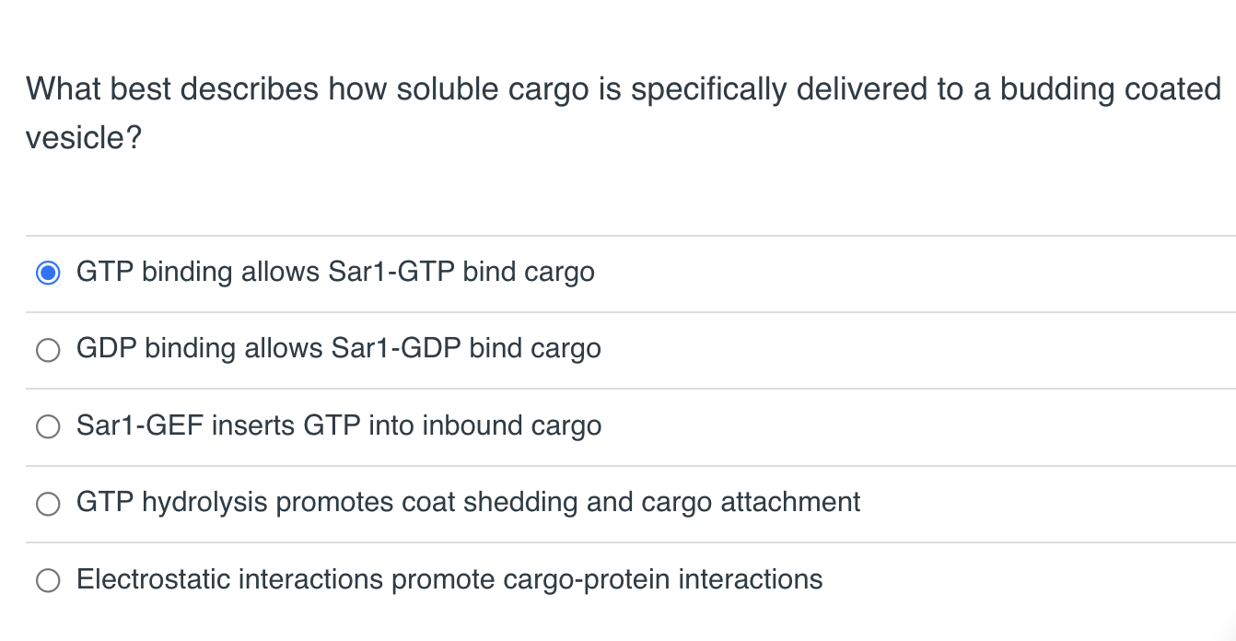The image size is (1236, 641).
Task: Click the second answer row
Action: tap(368, 349)
